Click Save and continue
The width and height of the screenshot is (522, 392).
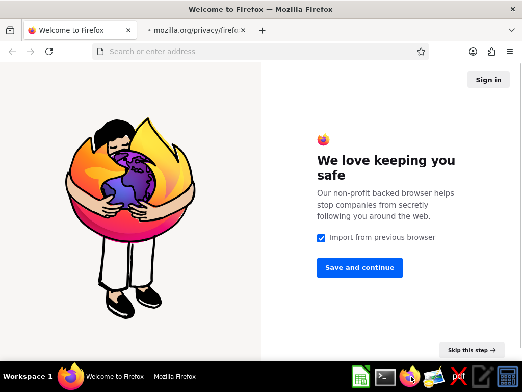359,268
